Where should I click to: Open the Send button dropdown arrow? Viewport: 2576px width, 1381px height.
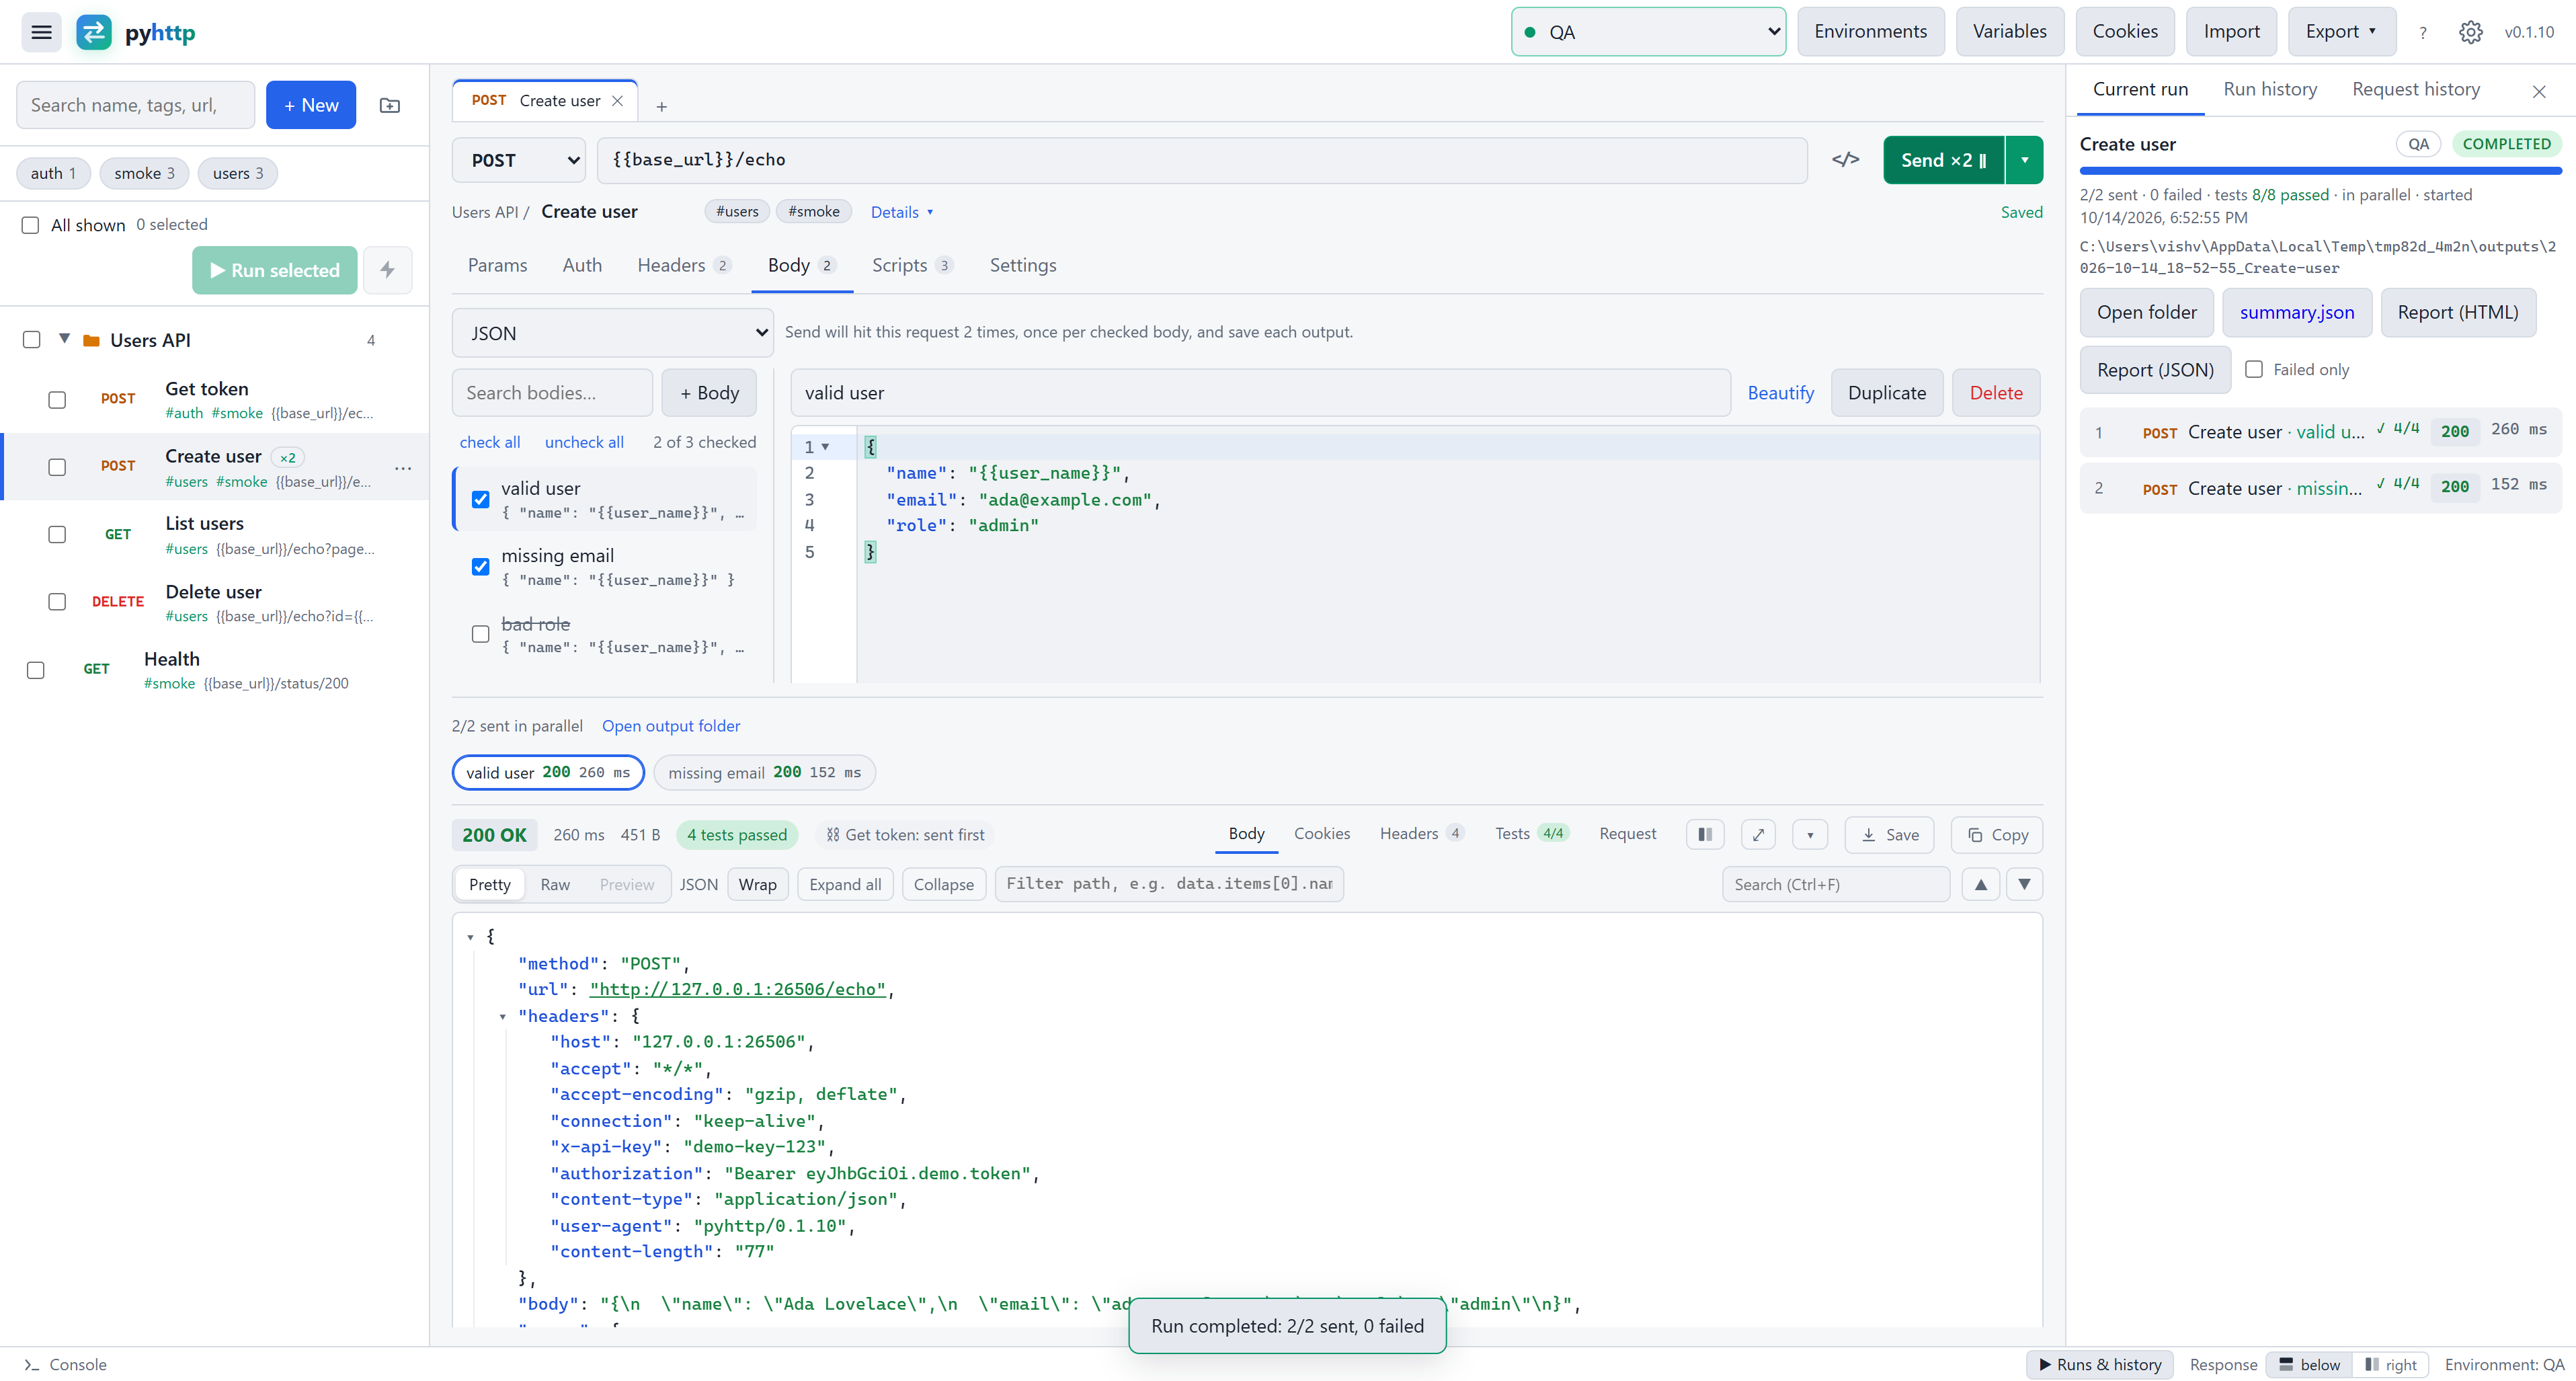point(2025,160)
